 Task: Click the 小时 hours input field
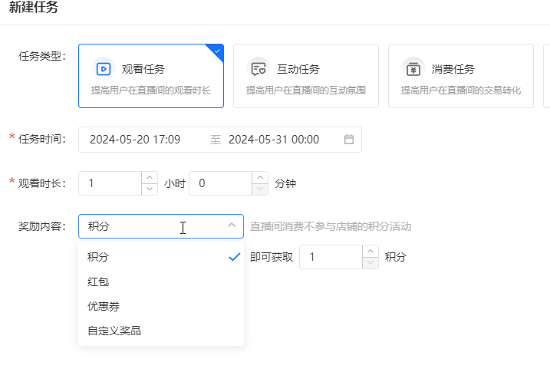tap(110, 183)
